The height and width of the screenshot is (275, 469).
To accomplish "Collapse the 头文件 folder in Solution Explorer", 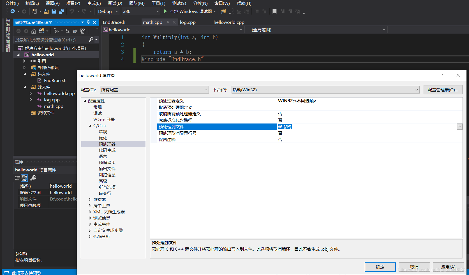I will [25, 74].
